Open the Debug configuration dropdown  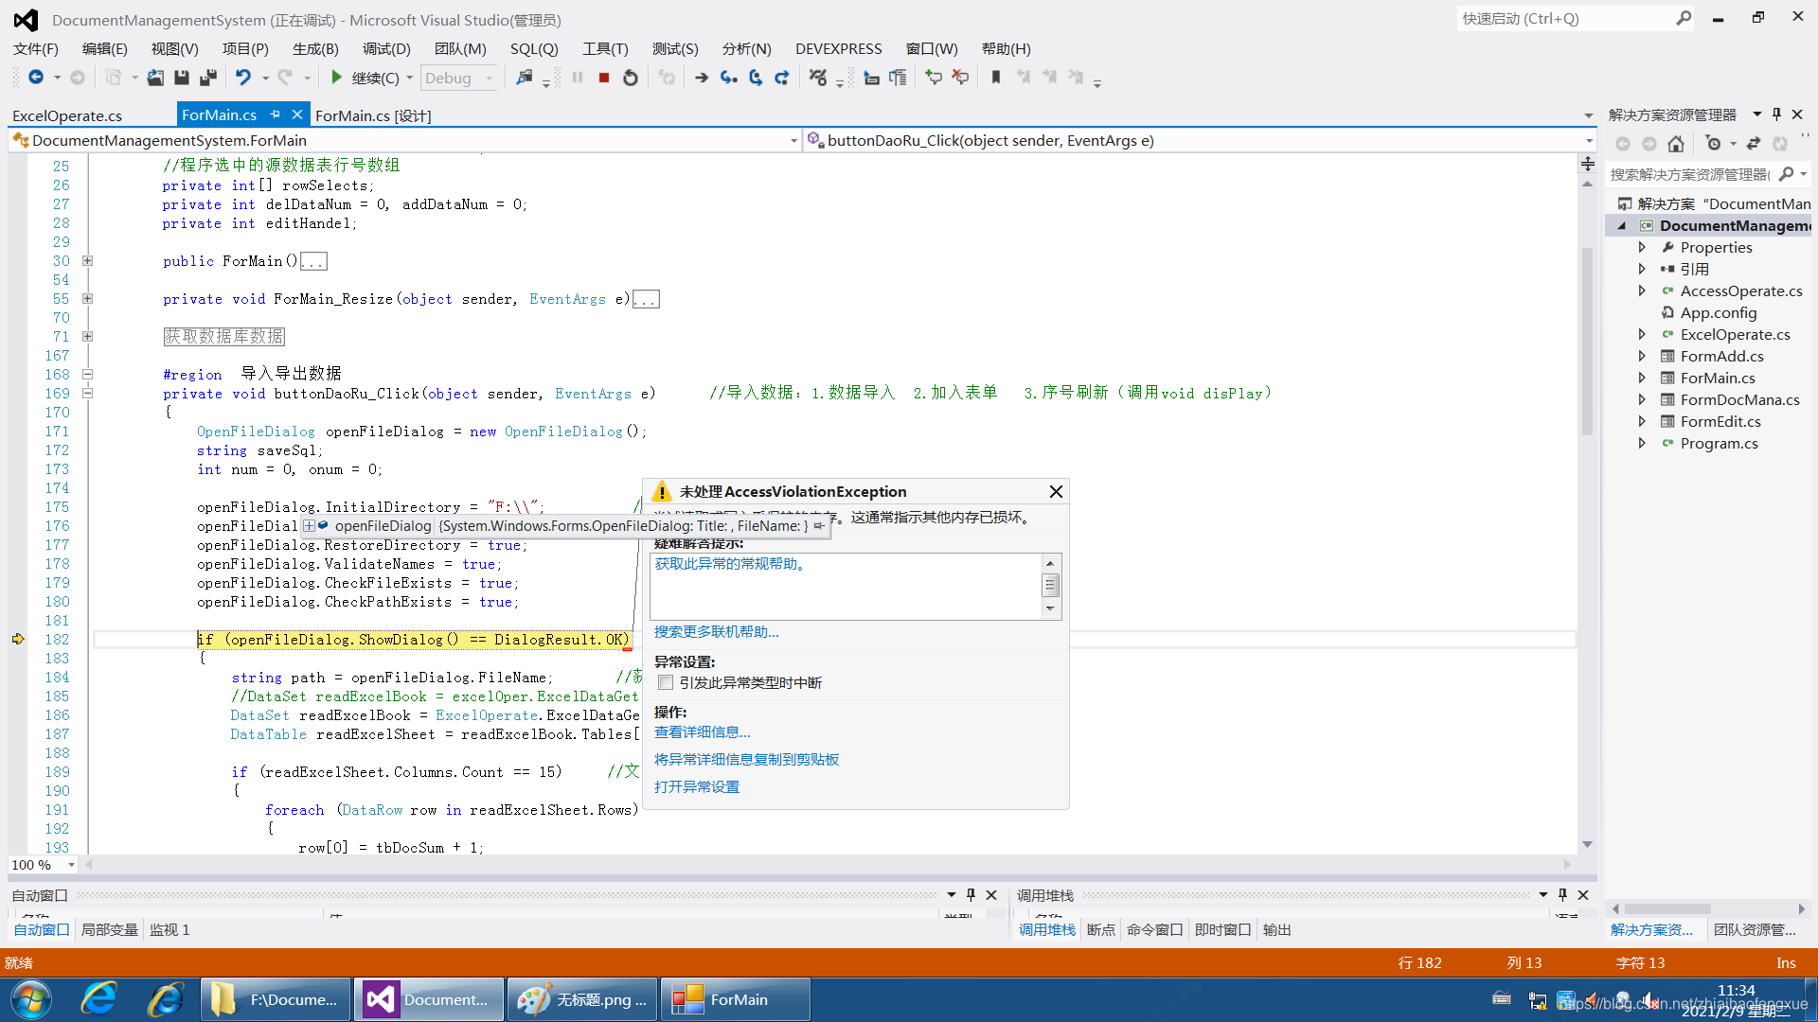tap(489, 78)
